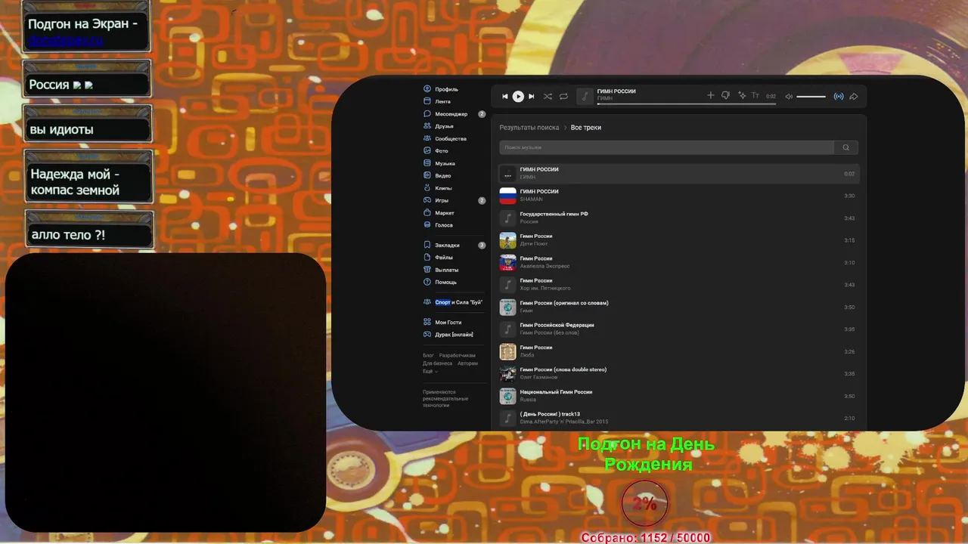Select the playing ГИМН РОССИИ by ГИМН row
The width and height of the screenshot is (968, 544).
(679, 174)
